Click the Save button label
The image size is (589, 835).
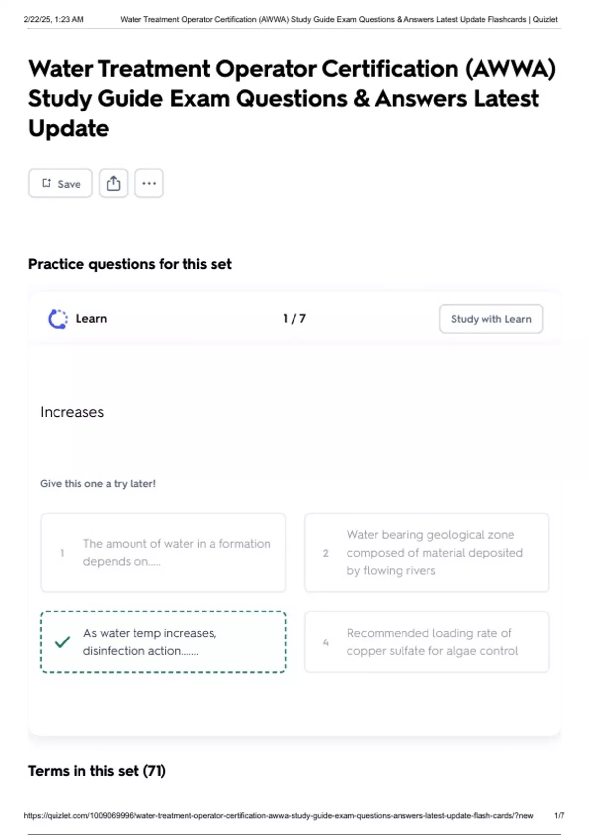pos(69,184)
